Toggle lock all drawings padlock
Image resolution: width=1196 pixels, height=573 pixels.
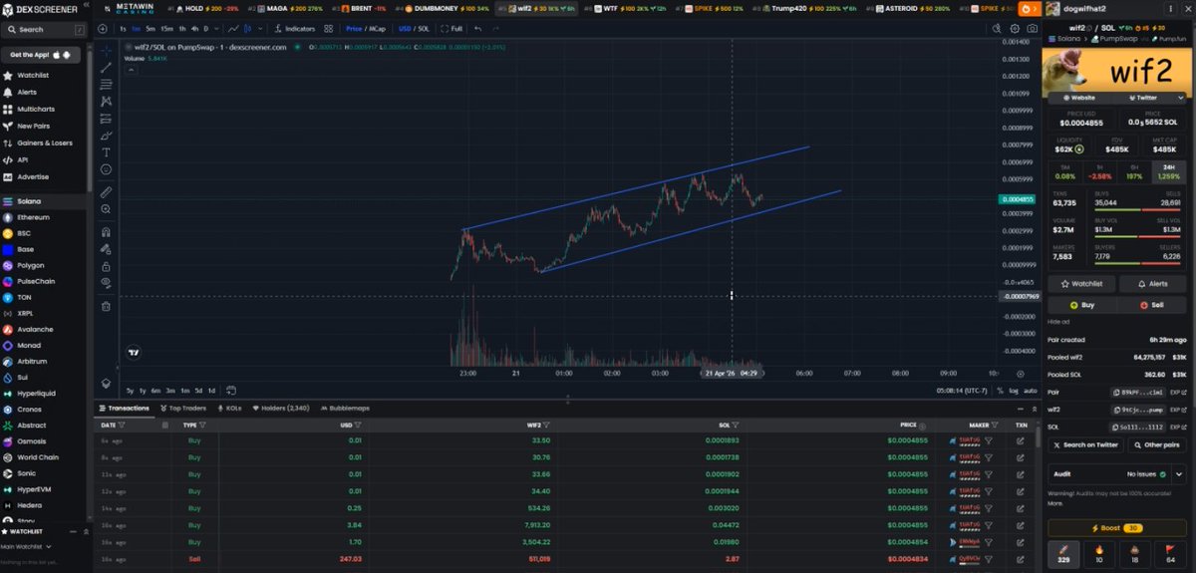[107, 266]
